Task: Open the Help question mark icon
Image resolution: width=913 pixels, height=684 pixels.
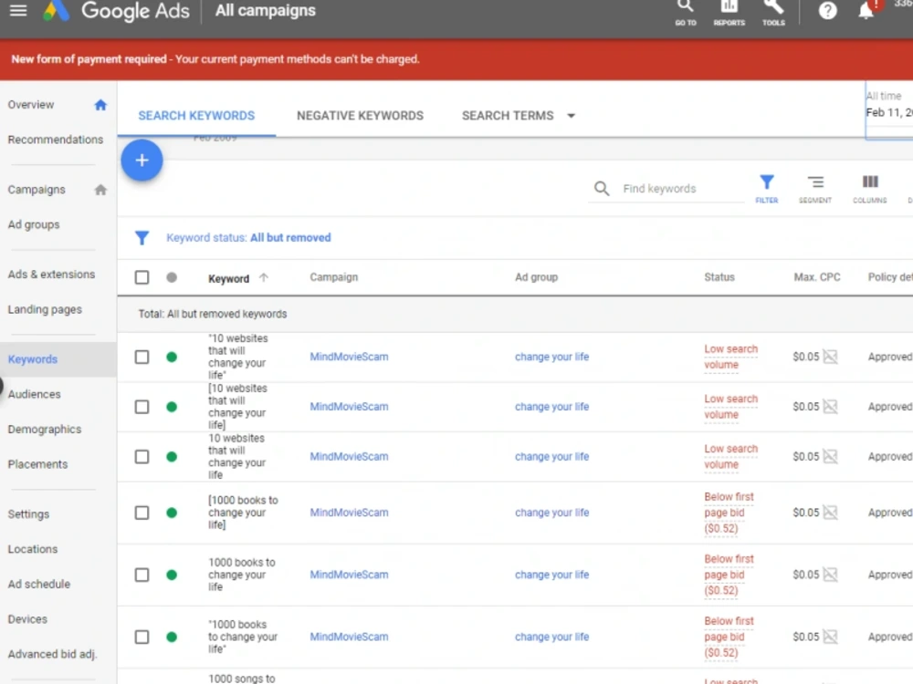Action: point(827,10)
